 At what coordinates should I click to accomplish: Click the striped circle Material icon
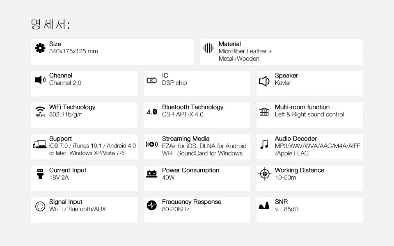tap(208, 48)
